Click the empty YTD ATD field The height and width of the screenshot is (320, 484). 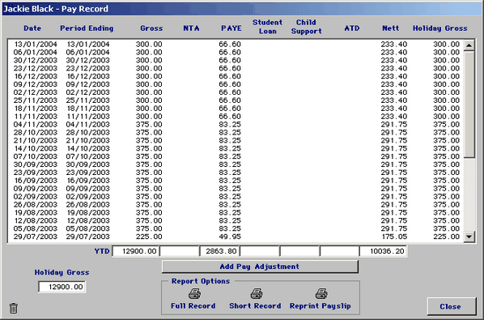tap(340, 251)
